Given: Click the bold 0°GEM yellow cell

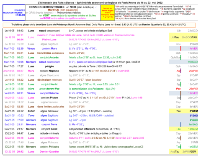Looking at the screenshot, I should (193, 111).
